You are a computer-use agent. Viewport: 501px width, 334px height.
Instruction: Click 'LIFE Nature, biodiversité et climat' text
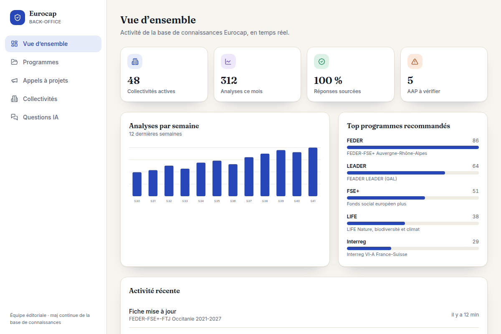click(383, 229)
